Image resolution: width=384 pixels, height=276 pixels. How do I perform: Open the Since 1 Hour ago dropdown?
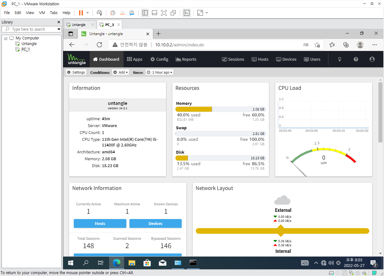point(159,72)
